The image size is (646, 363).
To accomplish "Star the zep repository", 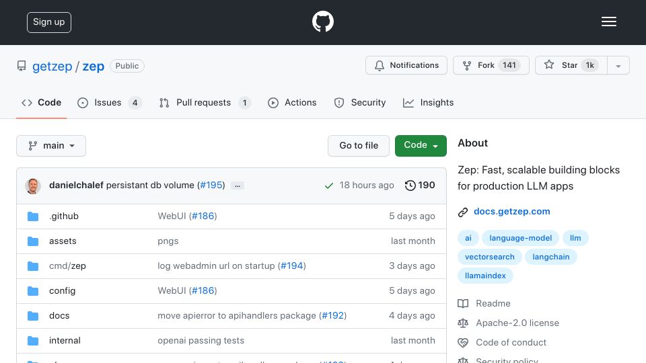I will point(571,65).
